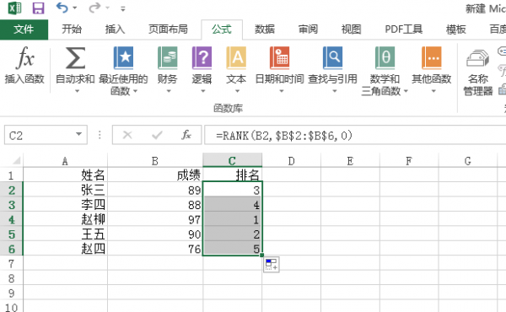
Task: Select column D header
Action: pyautogui.click(x=291, y=161)
